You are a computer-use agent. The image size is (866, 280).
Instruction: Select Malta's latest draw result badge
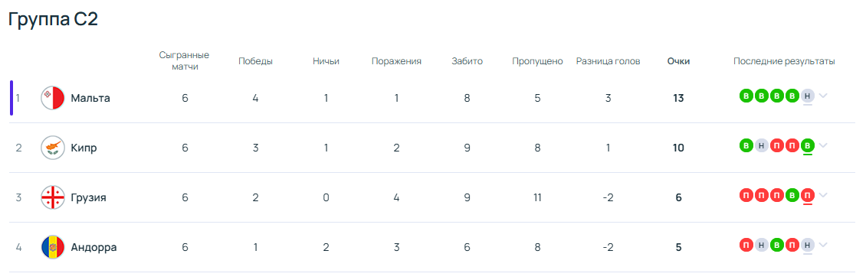[808, 96]
